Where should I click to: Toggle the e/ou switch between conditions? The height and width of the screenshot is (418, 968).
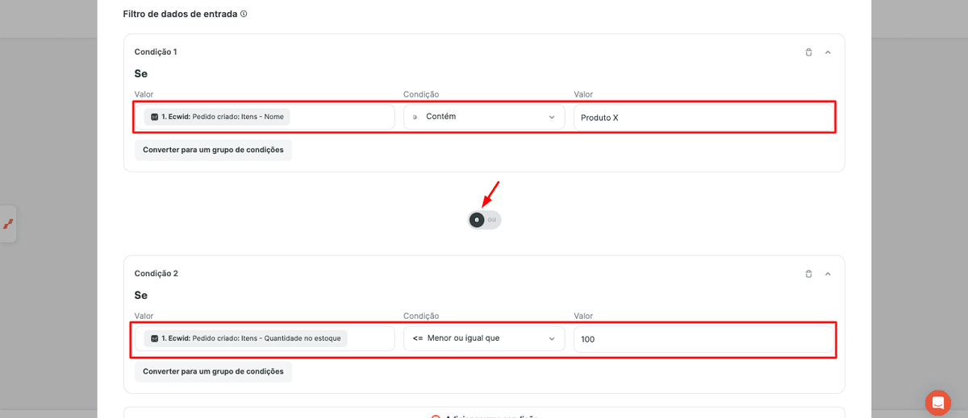point(484,220)
